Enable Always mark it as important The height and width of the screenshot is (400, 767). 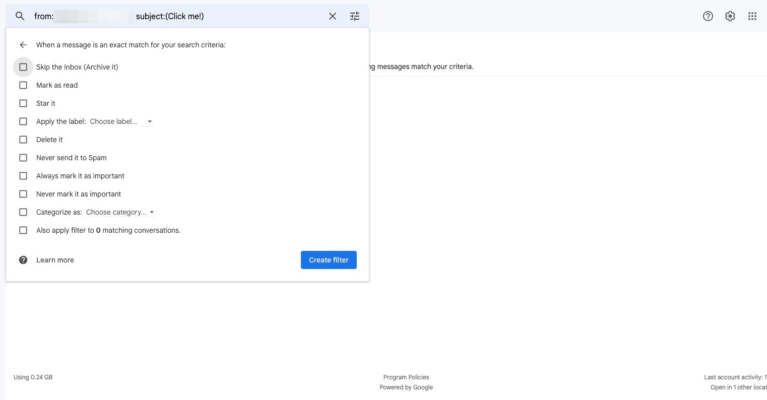(x=23, y=176)
